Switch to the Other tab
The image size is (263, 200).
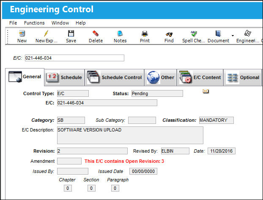(x=161, y=77)
